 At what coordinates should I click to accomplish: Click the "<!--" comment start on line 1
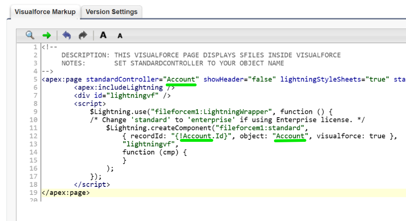49,47
